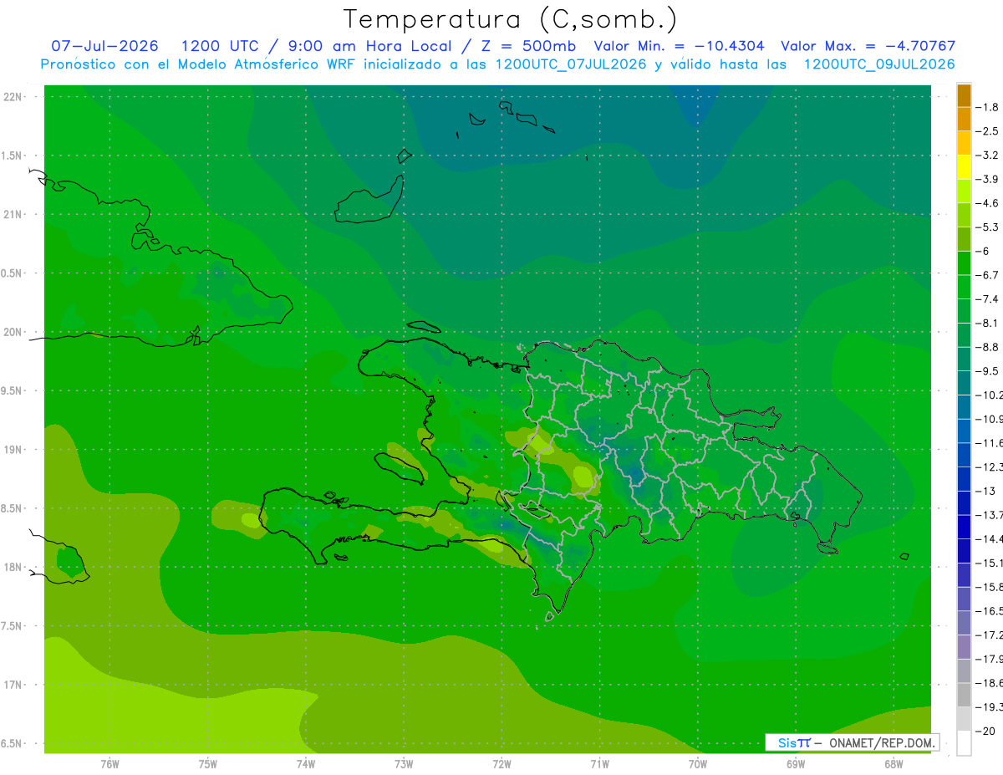Click the "18N" latitude axis label
1003x775 pixels.
click(x=14, y=568)
